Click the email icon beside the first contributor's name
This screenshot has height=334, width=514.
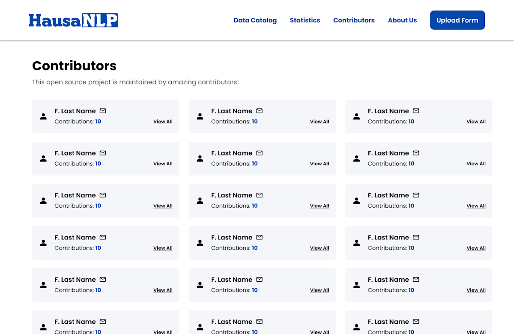tap(103, 110)
